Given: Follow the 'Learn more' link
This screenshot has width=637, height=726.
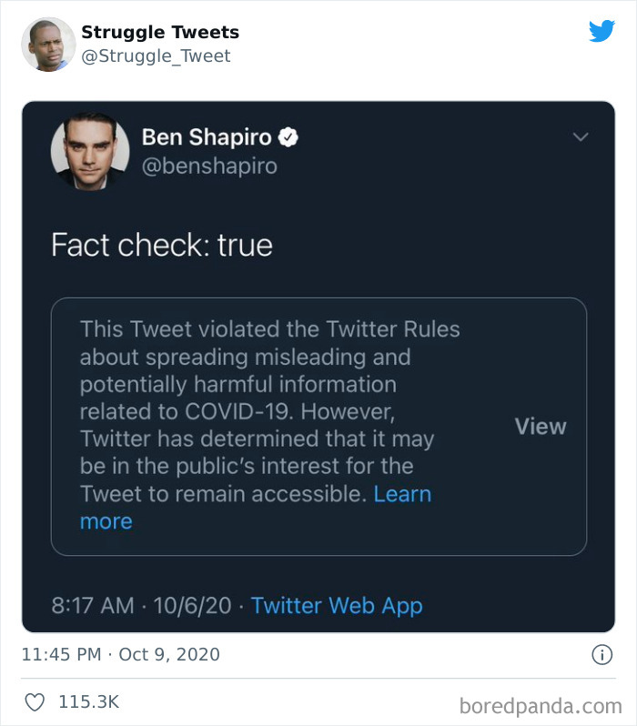Looking at the screenshot, I should click(x=402, y=494).
